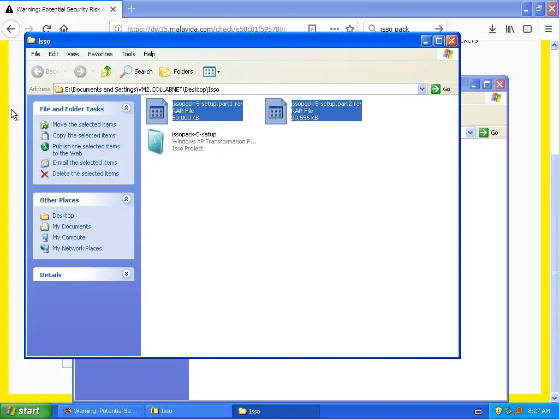Select issopack-5-setup.part1.rar file icon
The width and height of the screenshot is (559, 419).
pyautogui.click(x=157, y=111)
